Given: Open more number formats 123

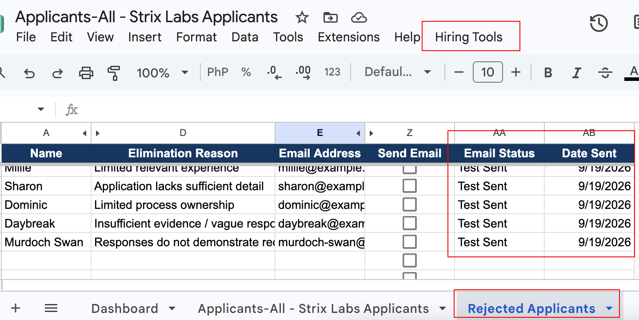Looking at the screenshot, I should 332,72.
